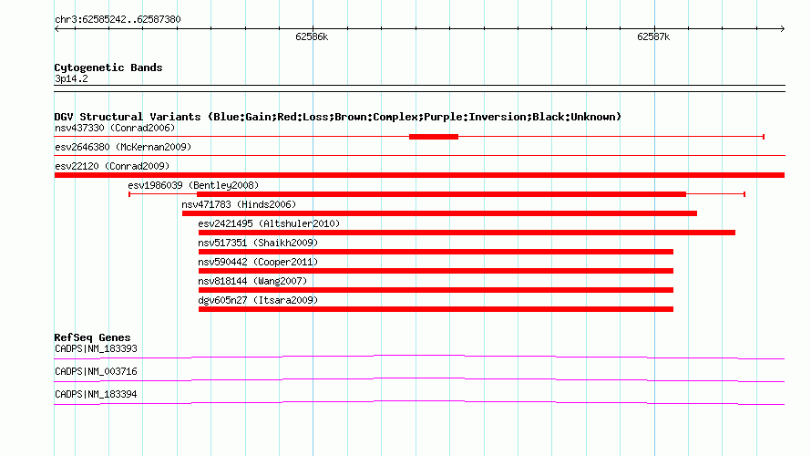
Task: Click the nsv590442 red loss bar
Action: coord(436,271)
